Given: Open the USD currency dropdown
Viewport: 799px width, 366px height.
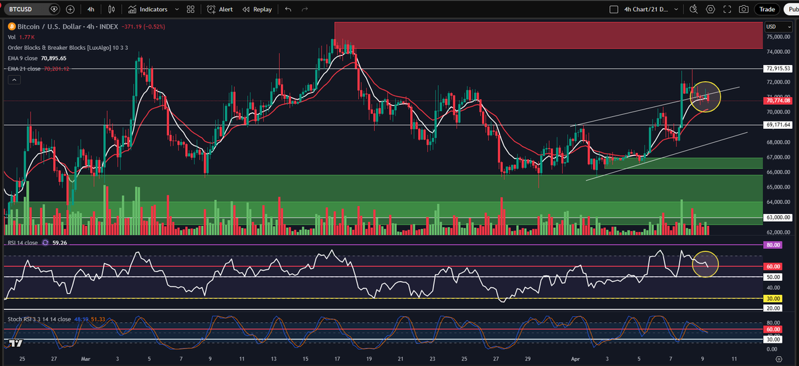Looking at the screenshot, I should pos(775,27).
